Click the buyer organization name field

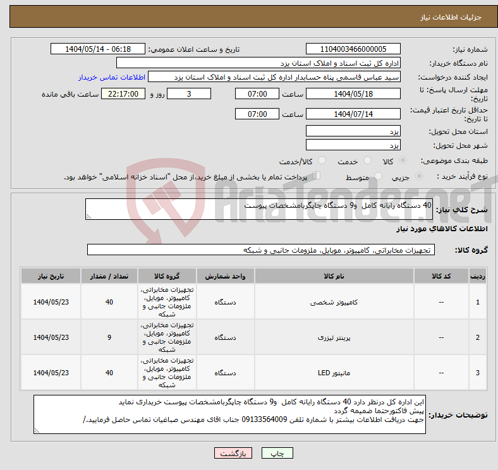(258, 63)
